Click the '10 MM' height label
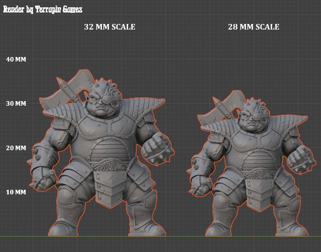The image size is (321, 252). [x=16, y=192]
